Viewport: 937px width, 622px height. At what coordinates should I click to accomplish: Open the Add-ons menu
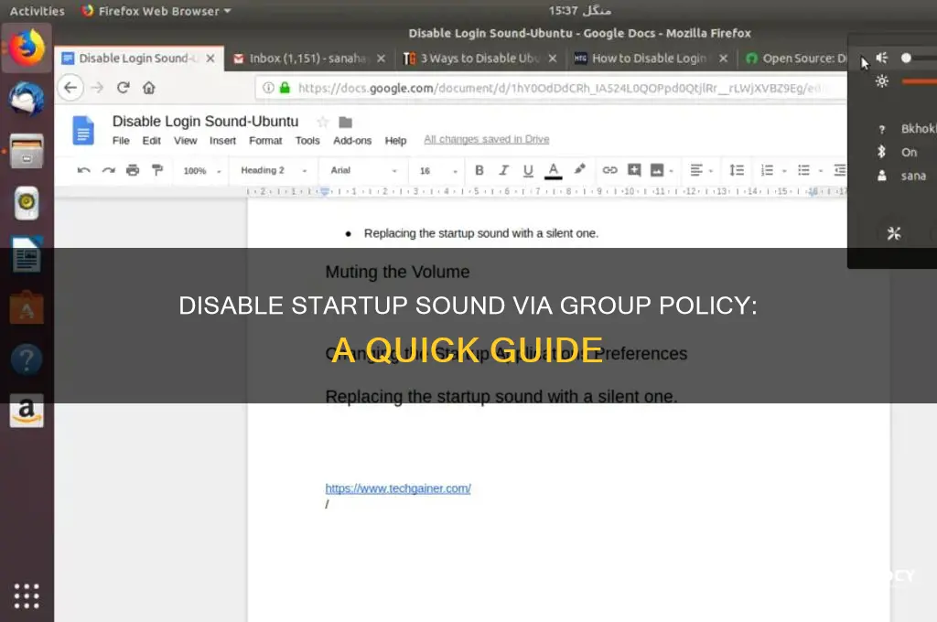point(352,141)
